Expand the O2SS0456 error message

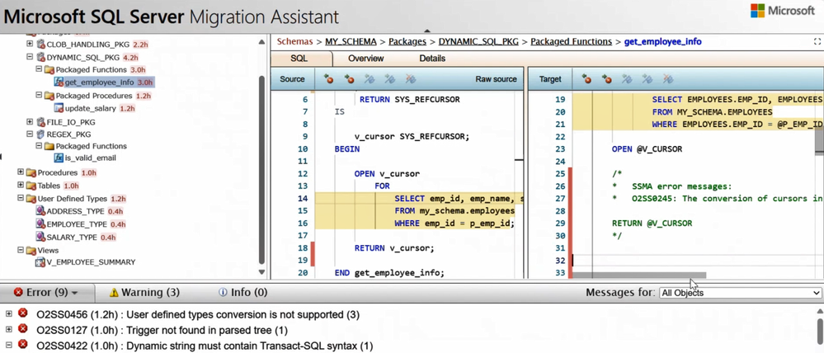8,313
